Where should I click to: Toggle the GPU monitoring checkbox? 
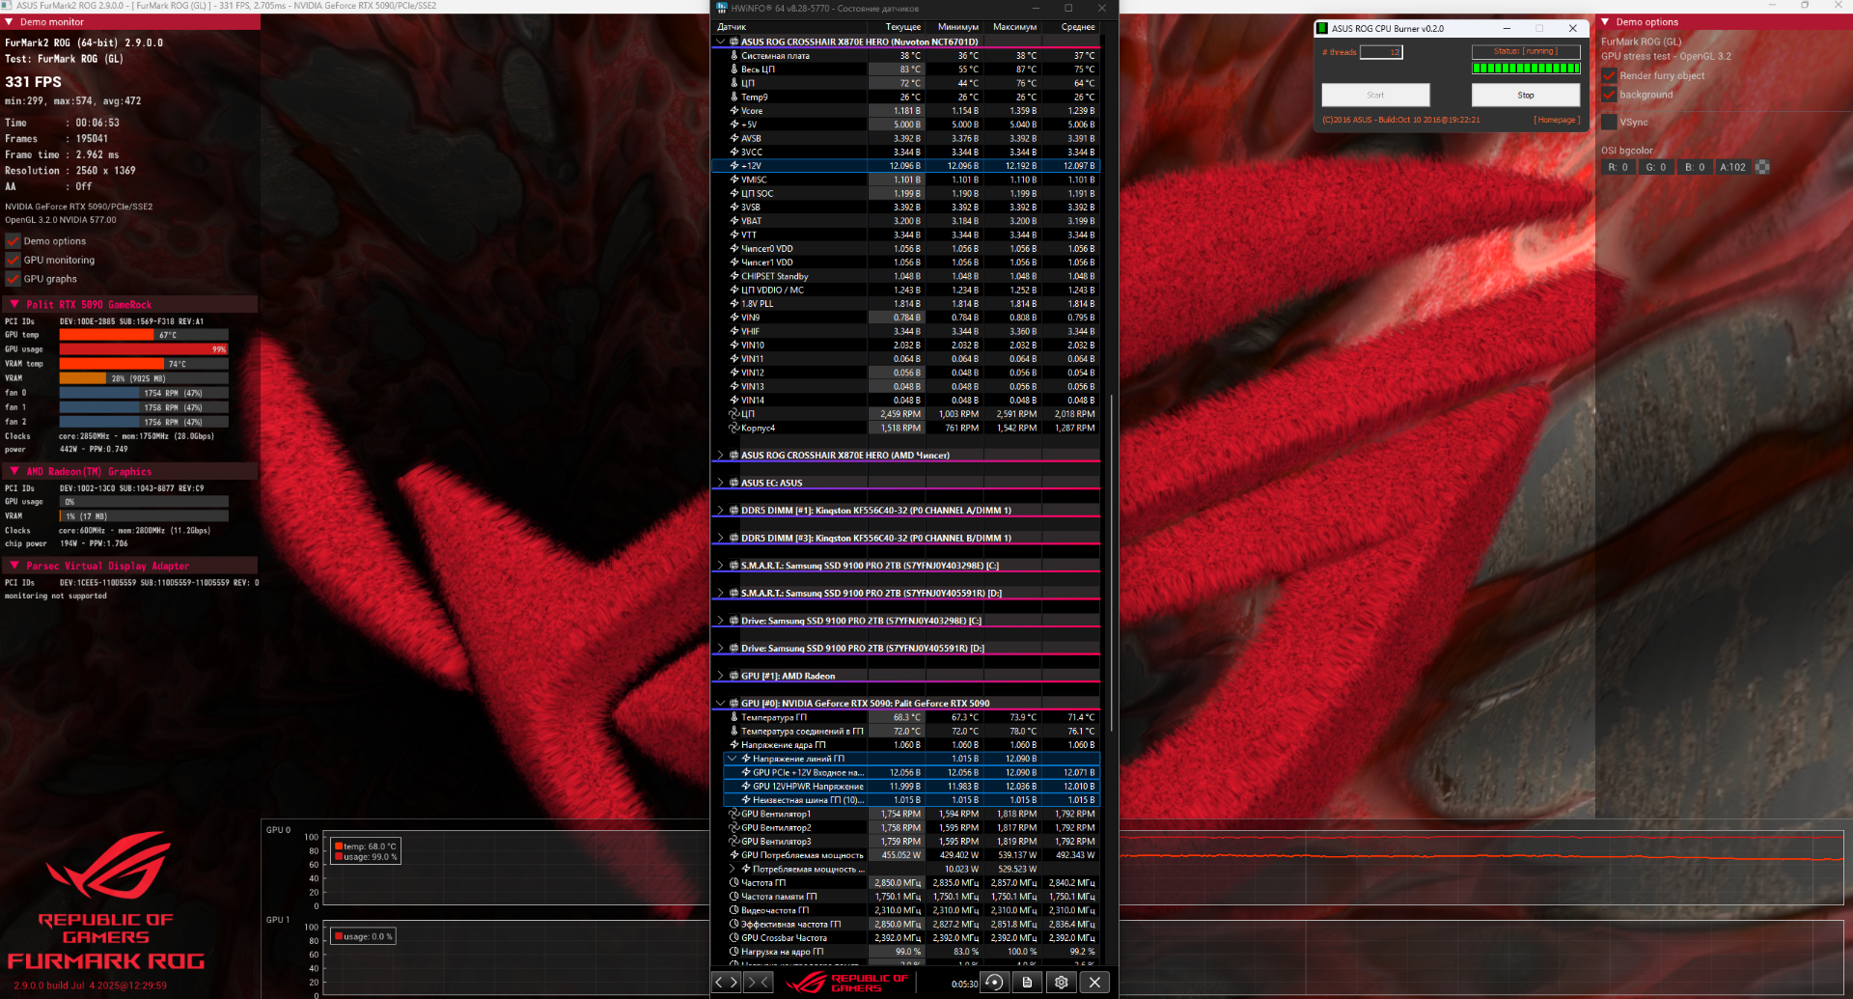[x=14, y=260]
